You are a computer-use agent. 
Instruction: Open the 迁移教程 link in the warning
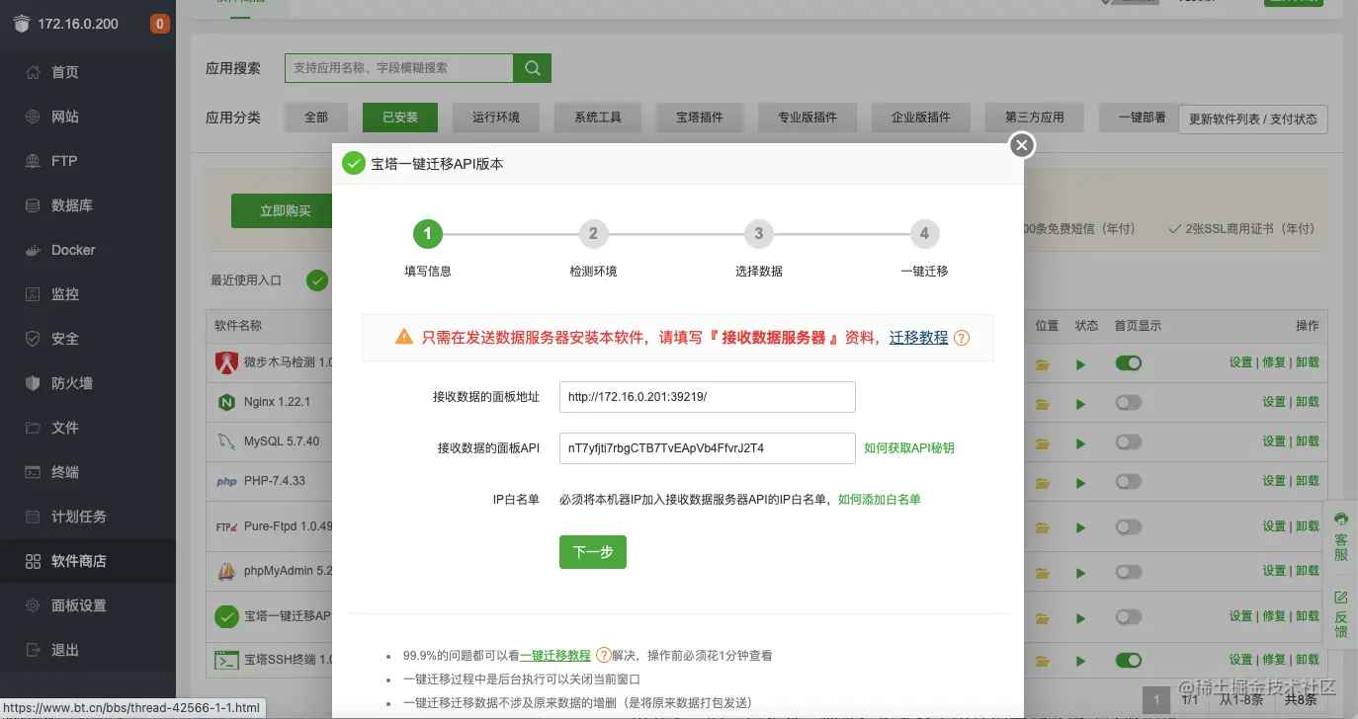tap(919, 338)
